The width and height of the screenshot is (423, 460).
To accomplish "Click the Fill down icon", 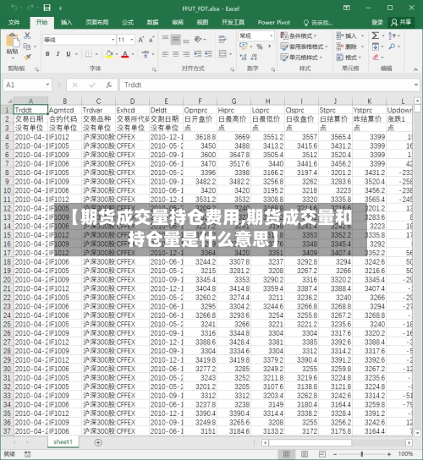I will (376, 47).
